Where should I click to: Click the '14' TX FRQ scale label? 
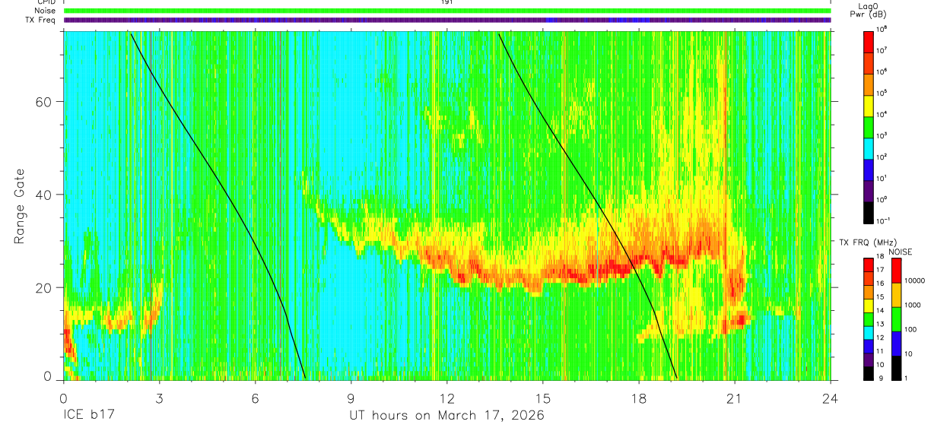pos(881,311)
